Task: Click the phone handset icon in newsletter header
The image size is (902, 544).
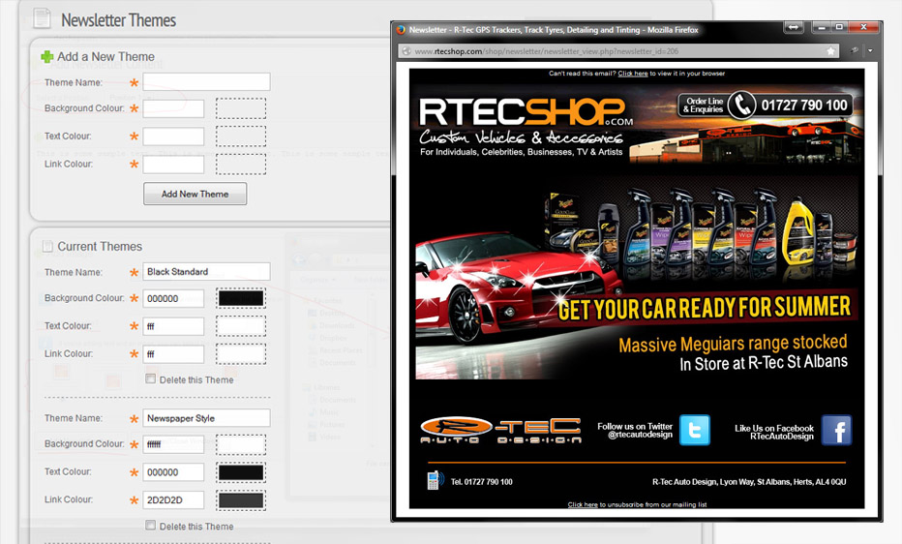Action: pyautogui.click(x=742, y=105)
